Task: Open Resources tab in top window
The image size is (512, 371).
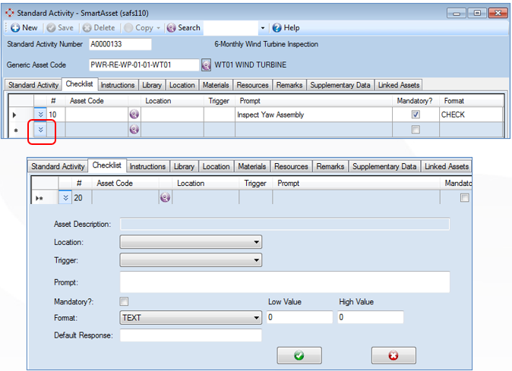Action: pos(252,85)
